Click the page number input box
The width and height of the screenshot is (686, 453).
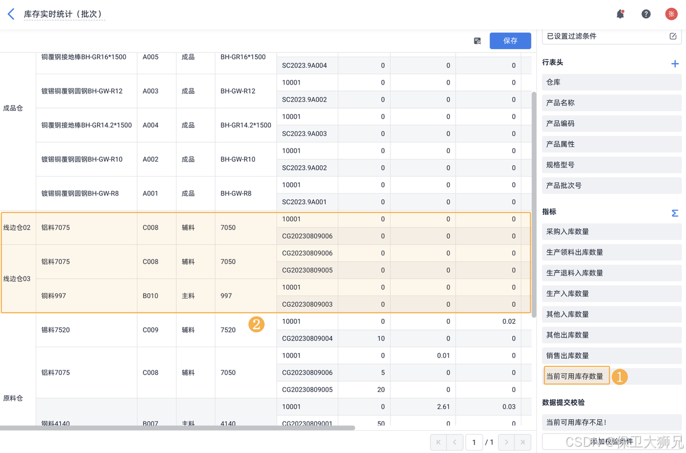pyautogui.click(x=474, y=442)
